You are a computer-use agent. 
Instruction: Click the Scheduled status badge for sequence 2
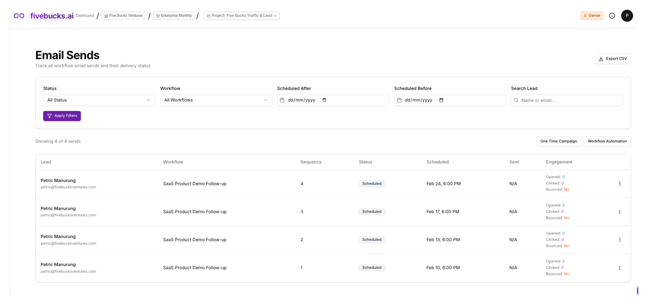[372, 240]
